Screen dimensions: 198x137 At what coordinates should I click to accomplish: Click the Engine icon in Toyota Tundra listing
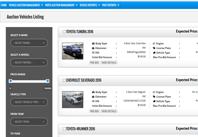click(x=154, y=44)
